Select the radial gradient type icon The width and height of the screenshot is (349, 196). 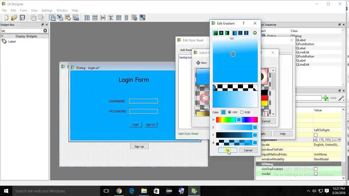[221, 33]
